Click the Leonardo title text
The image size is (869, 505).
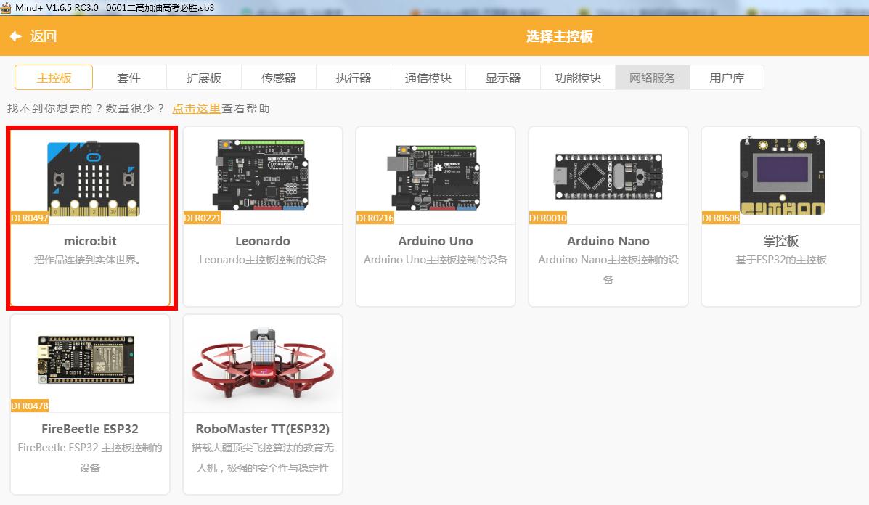click(263, 241)
